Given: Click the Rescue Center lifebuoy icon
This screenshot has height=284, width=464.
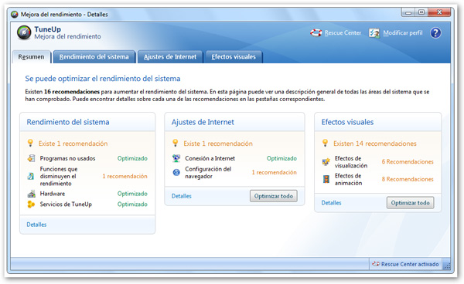Looking at the screenshot, I should (316, 32).
